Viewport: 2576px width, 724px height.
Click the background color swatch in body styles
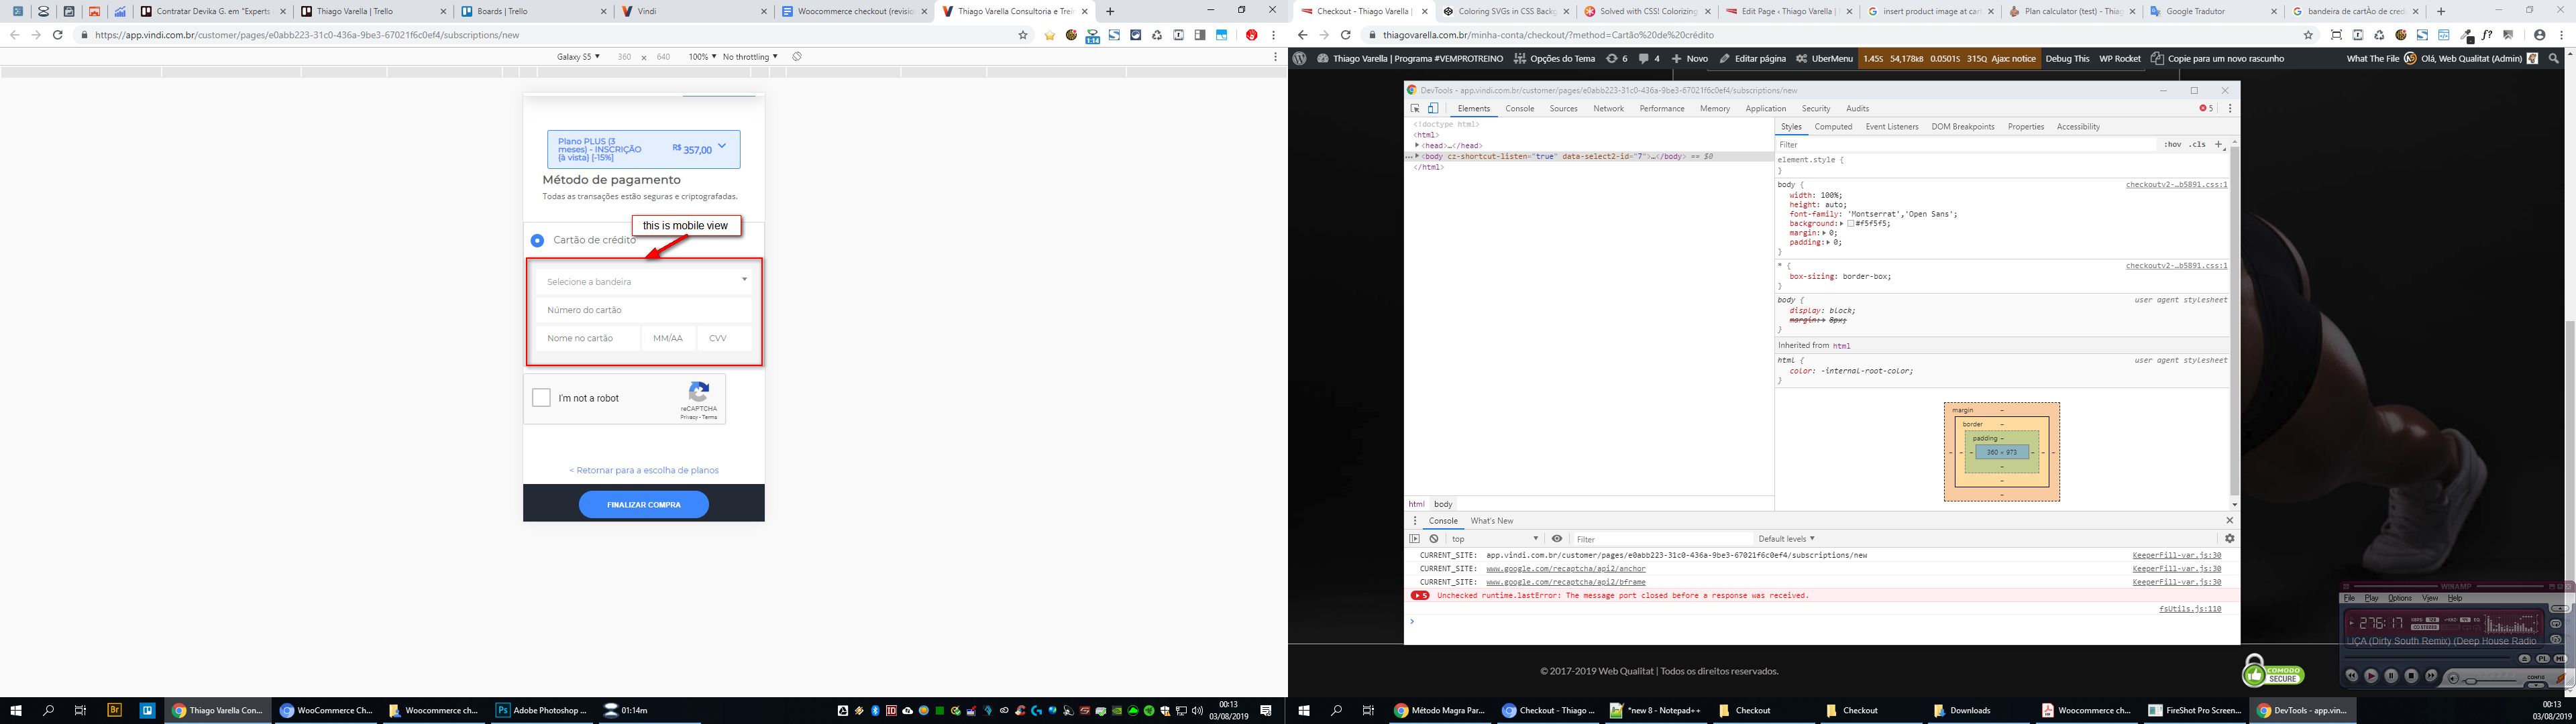pyautogui.click(x=1851, y=224)
